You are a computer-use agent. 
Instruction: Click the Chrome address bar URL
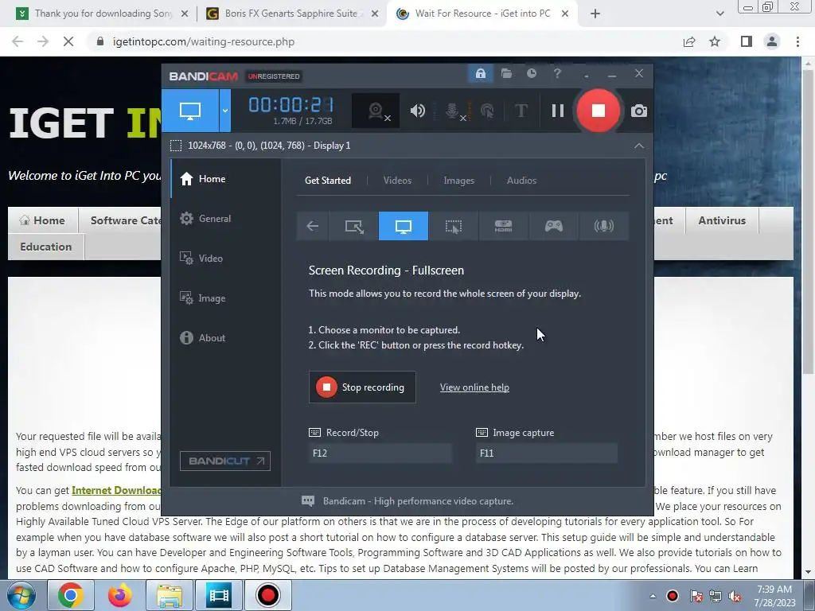(x=204, y=41)
